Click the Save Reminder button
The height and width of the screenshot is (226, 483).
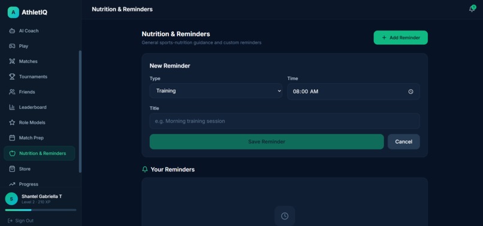pos(267,142)
